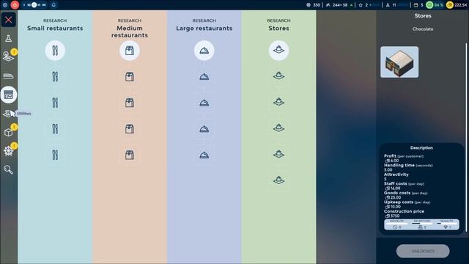Click the Description panel title

421,147
